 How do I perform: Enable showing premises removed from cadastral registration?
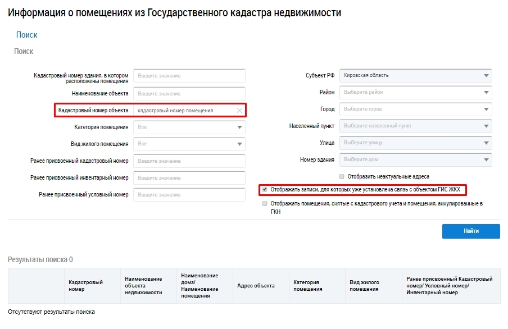(265, 204)
